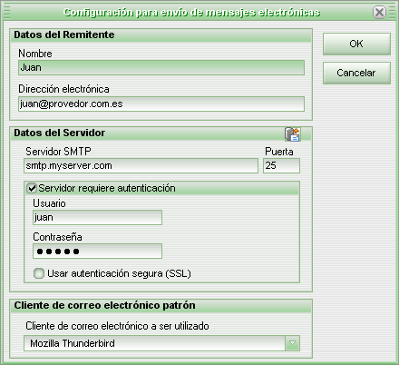The height and width of the screenshot is (365, 399).
Task: Click the Usuario label
Action: pos(49,203)
